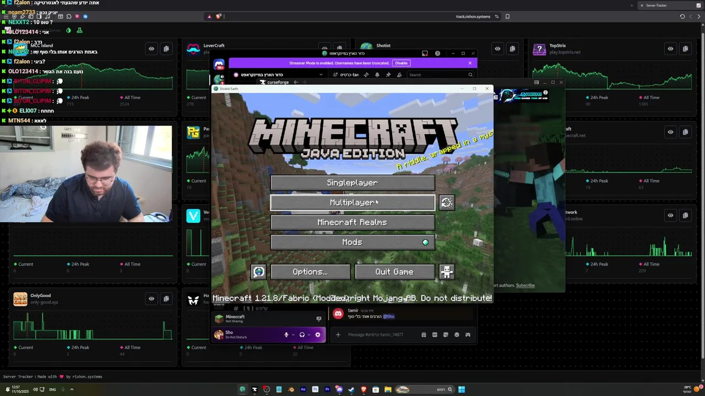Image resolution: width=705 pixels, height=396 pixels.
Task: Open the Windows Start menu
Action: tap(462, 389)
